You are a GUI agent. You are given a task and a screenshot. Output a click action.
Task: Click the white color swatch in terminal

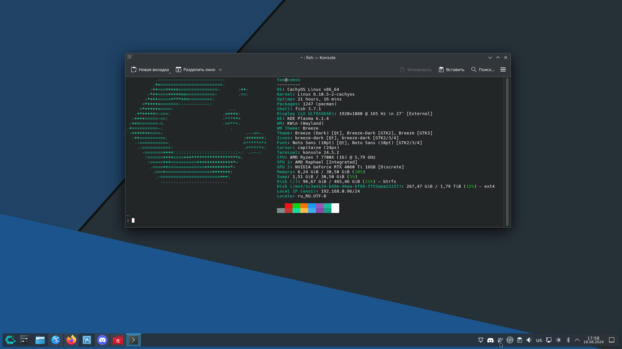click(335, 208)
